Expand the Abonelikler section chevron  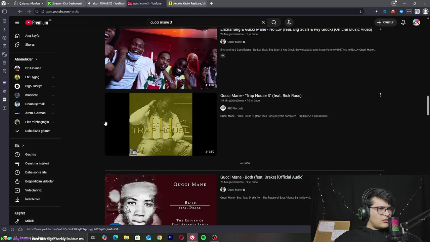[36, 59]
